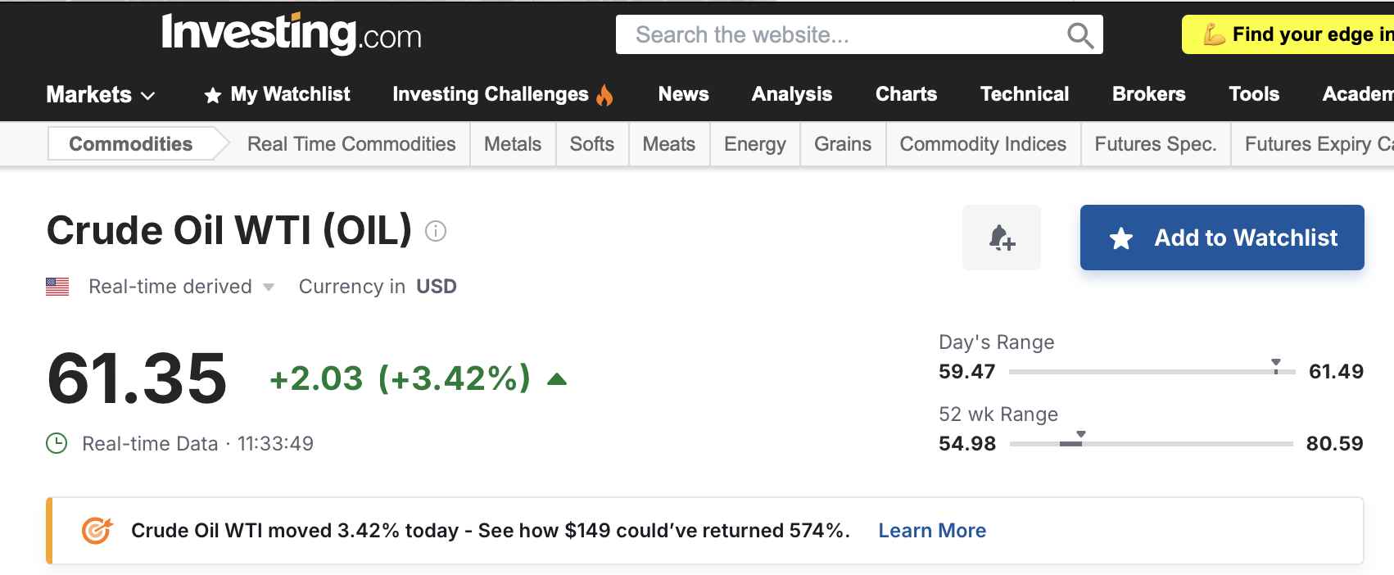Viewport: 1394px width, 575px height.
Task: Click the Day's Range slider bar
Action: tap(1152, 372)
